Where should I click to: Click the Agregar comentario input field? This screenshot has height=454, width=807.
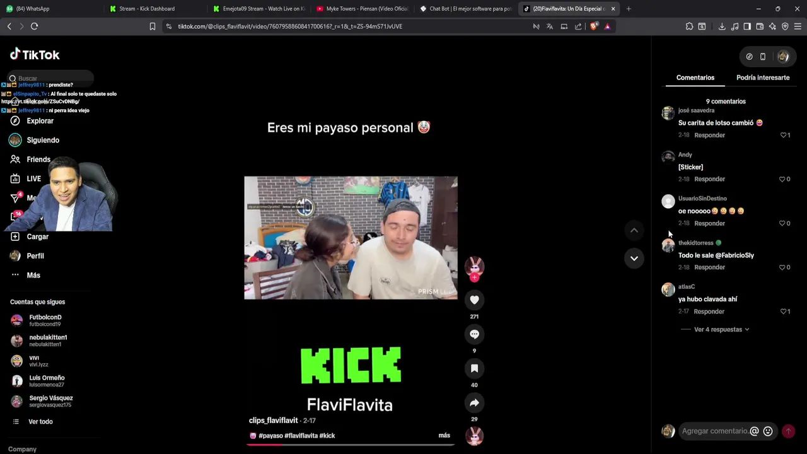[715, 431]
